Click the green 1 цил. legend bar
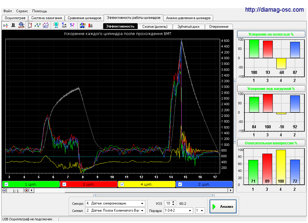 (x=31, y=184)
